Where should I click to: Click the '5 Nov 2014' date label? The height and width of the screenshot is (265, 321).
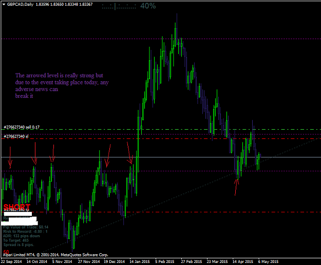[62, 261]
